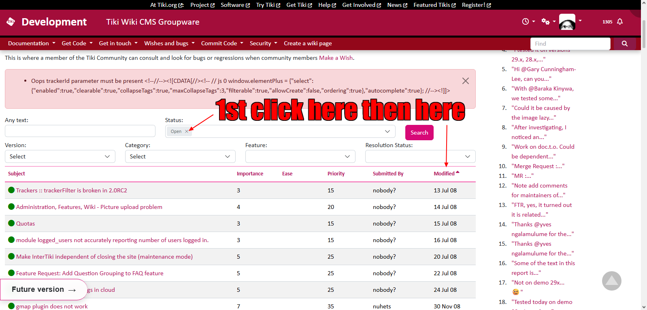Sort the table by Subject

tap(17, 173)
